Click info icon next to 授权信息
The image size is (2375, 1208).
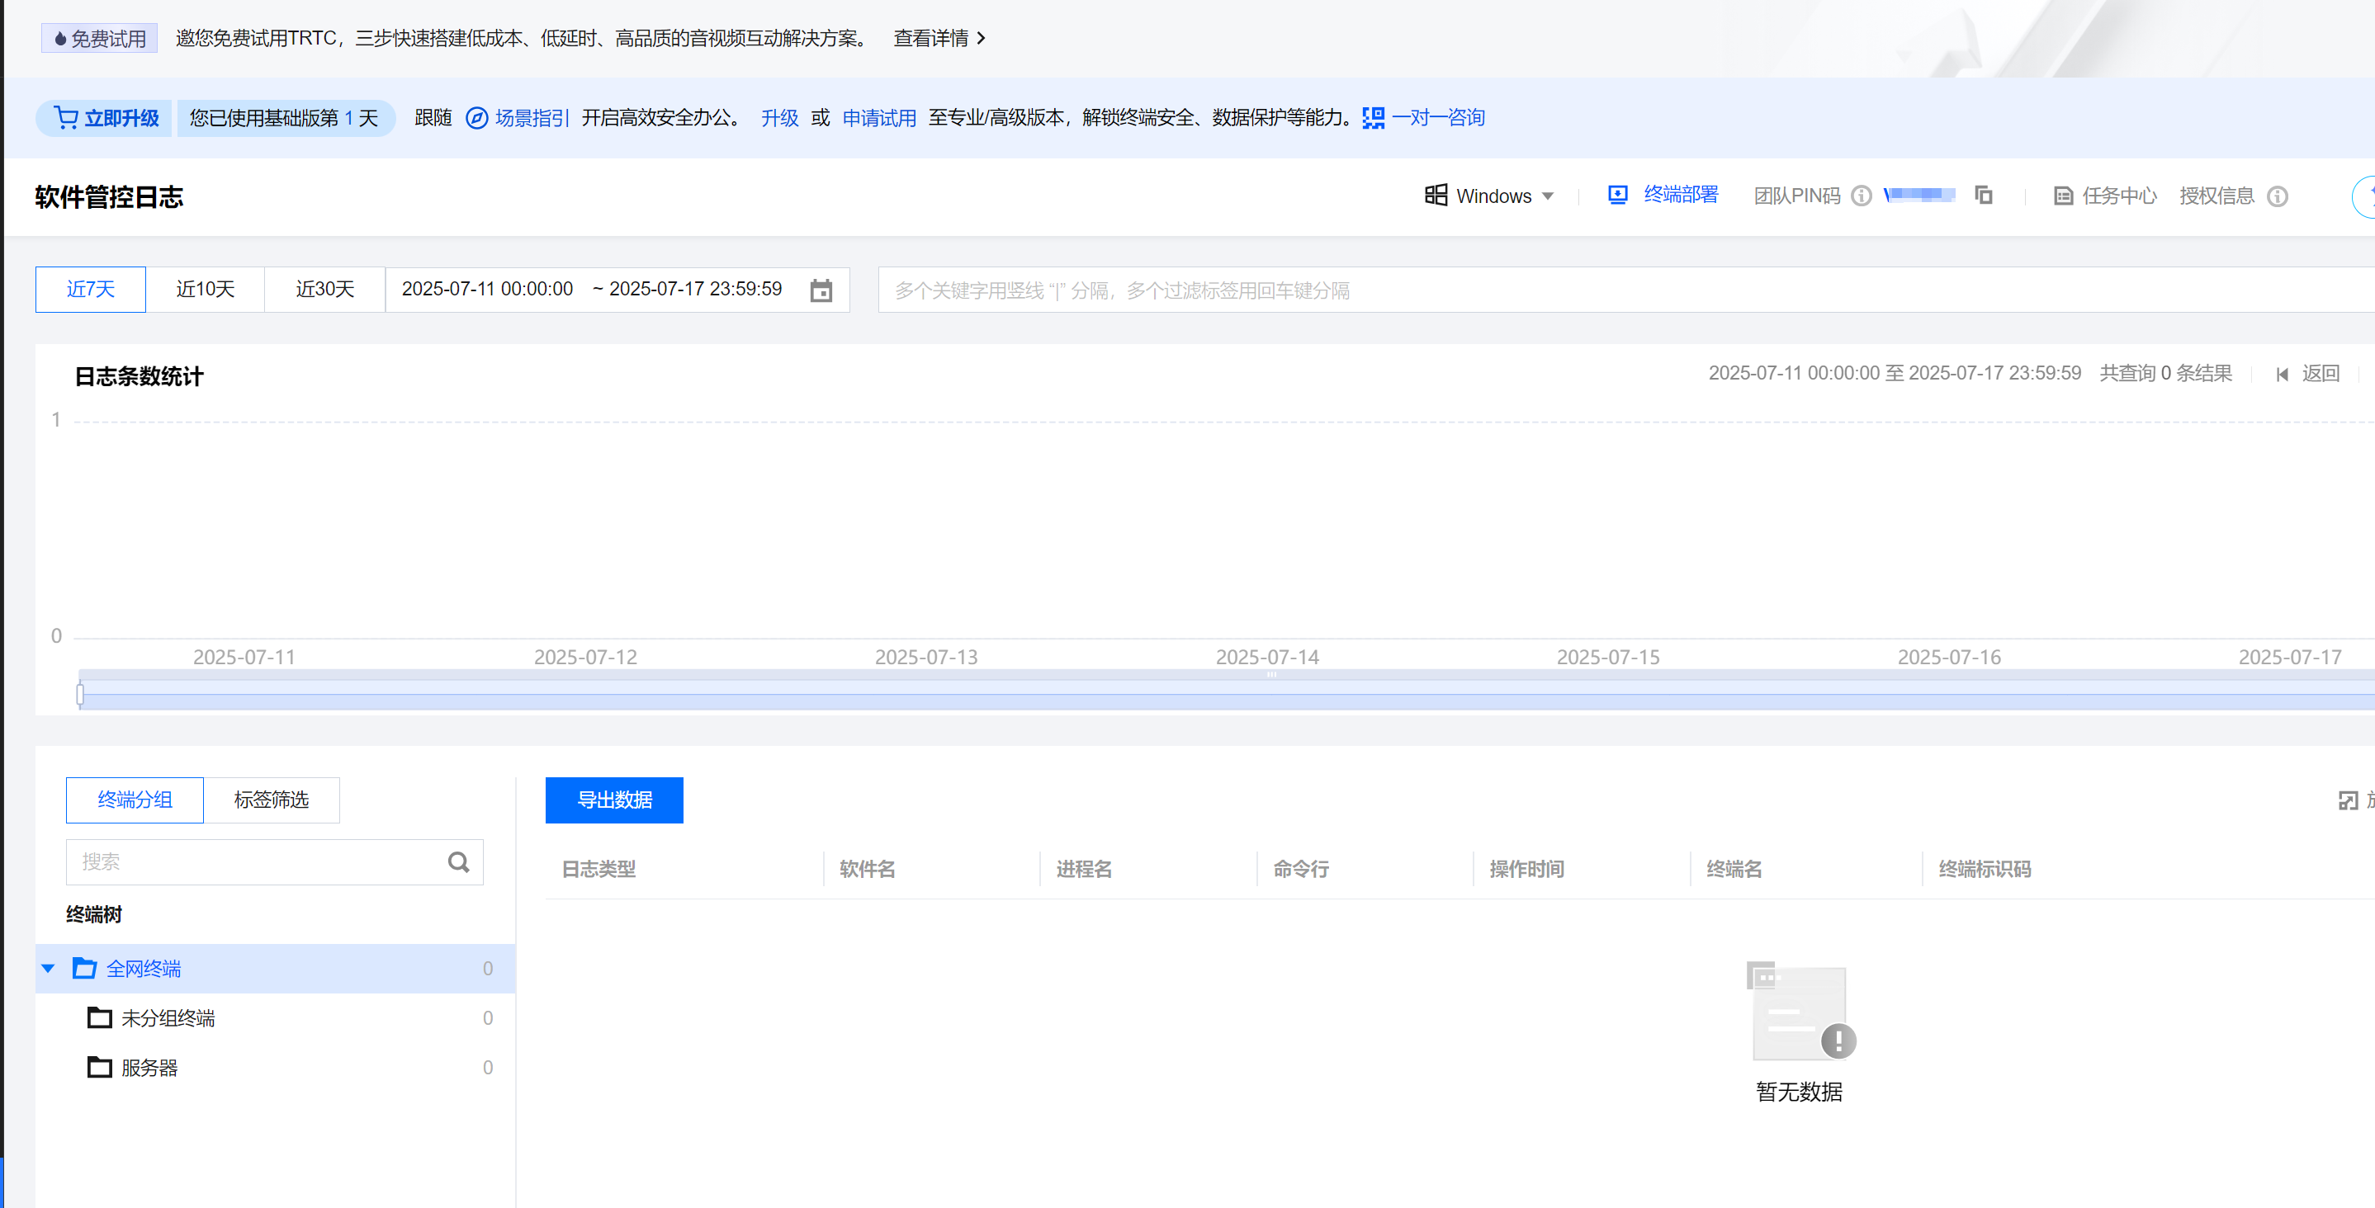2278,196
